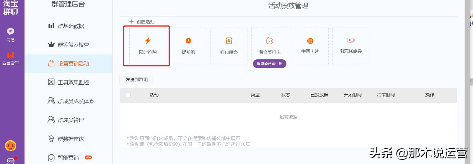473x164 pixels.
Task: Click the 淘金币打卡 card label
Action: pos(270,52)
